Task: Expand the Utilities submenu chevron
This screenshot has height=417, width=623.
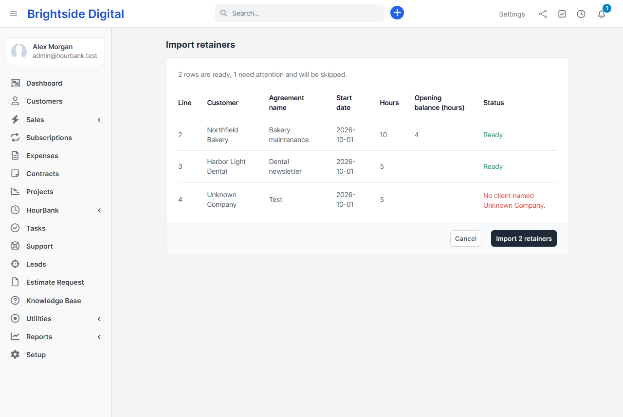Action: click(x=99, y=319)
